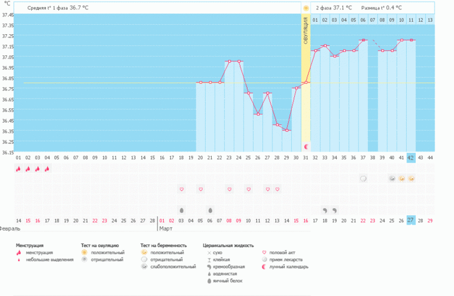Click the menstruation drop icon on cycle day 02
This screenshot has height=296, width=454.
click(x=28, y=169)
